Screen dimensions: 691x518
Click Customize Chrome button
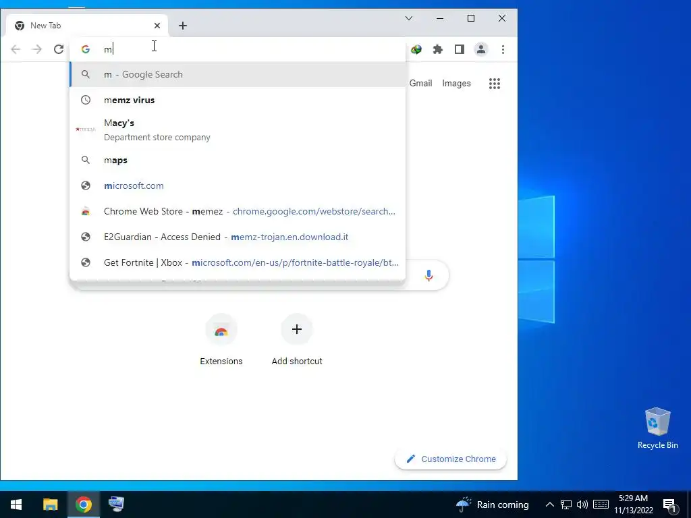450,459
